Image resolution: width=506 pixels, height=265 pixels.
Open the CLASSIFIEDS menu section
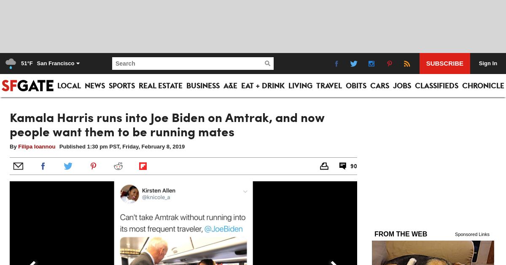click(x=436, y=86)
